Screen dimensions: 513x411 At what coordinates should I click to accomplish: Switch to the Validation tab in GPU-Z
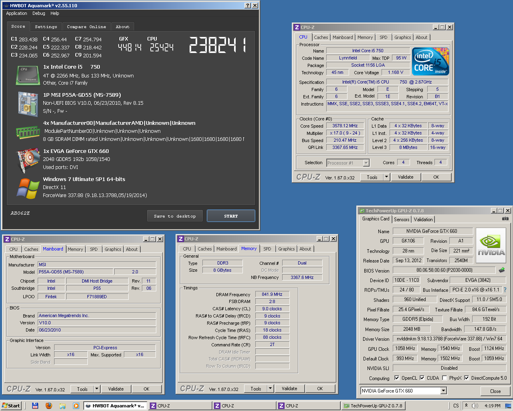(423, 220)
